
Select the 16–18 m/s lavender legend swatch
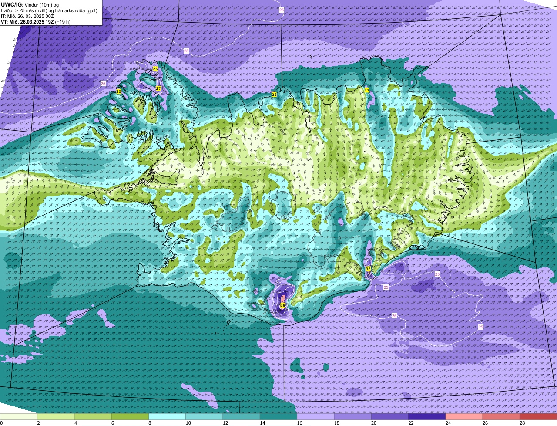[315, 416]
